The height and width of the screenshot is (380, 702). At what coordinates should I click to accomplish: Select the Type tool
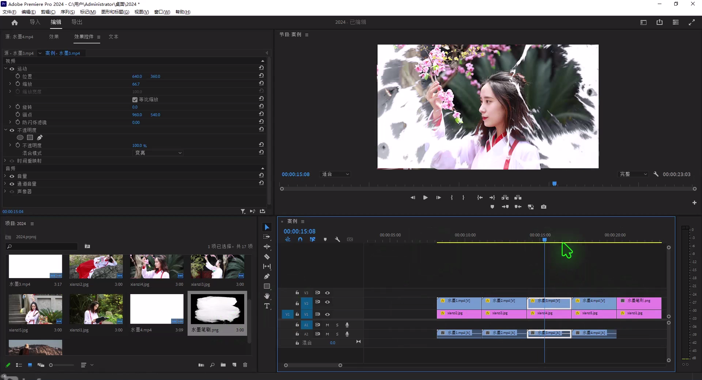click(x=267, y=306)
